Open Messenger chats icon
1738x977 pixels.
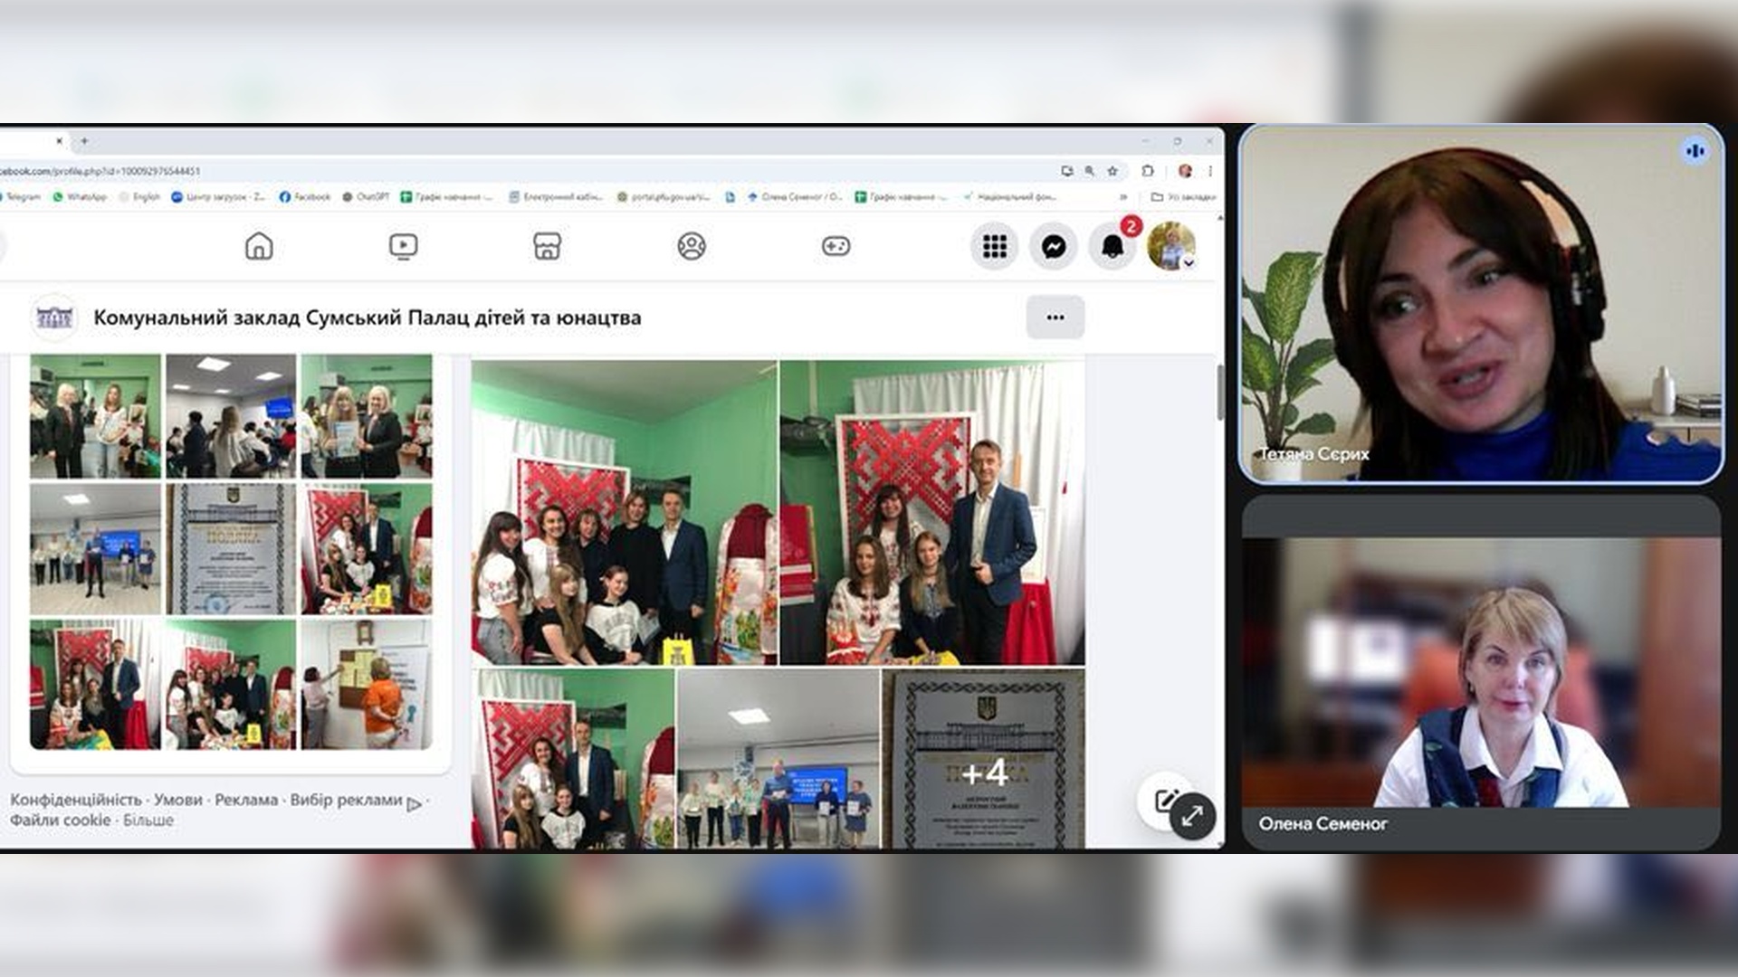point(1054,246)
